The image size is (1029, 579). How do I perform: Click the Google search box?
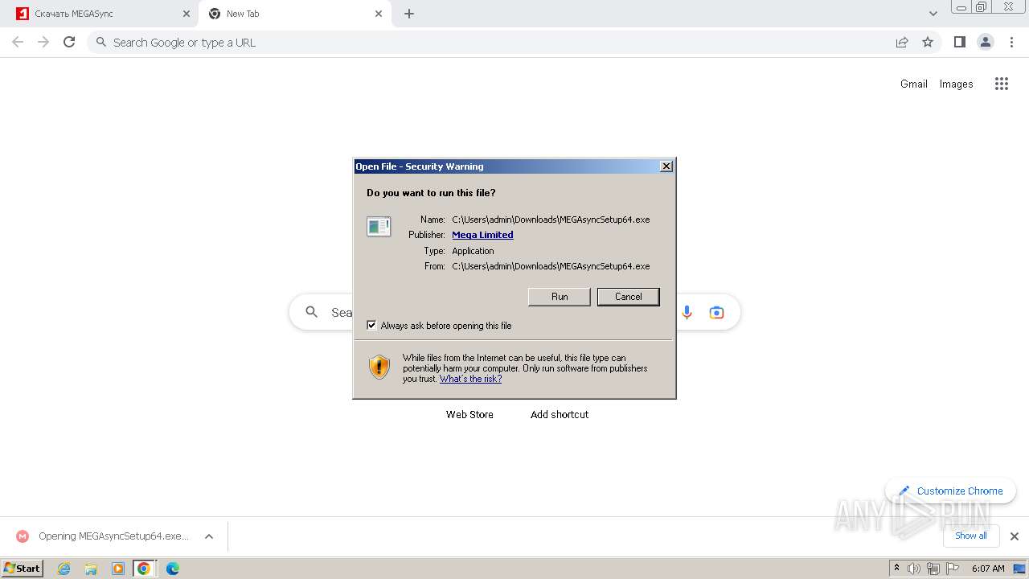click(514, 312)
